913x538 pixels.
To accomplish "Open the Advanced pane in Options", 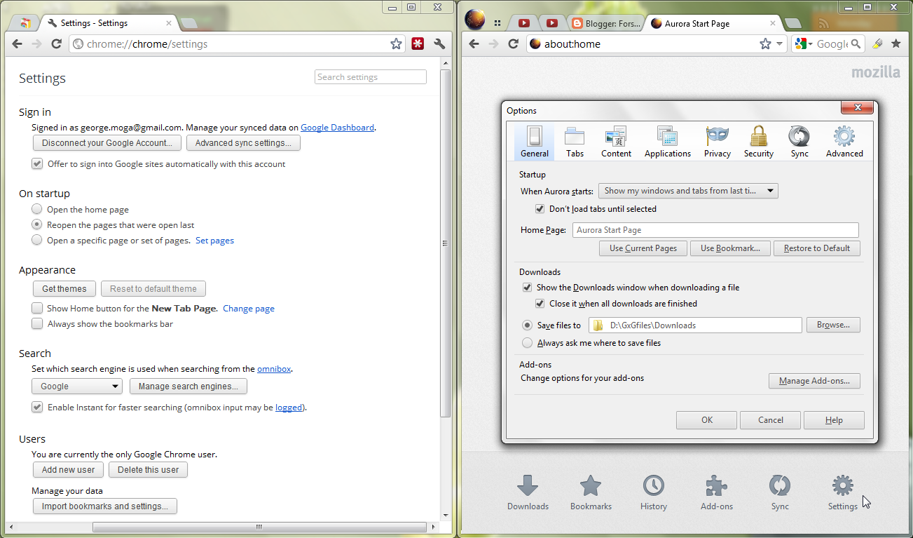I will pos(844,142).
